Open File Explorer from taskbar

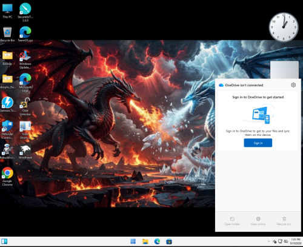145,242
